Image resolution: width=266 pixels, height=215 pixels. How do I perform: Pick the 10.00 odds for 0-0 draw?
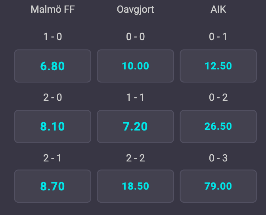point(136,66)
